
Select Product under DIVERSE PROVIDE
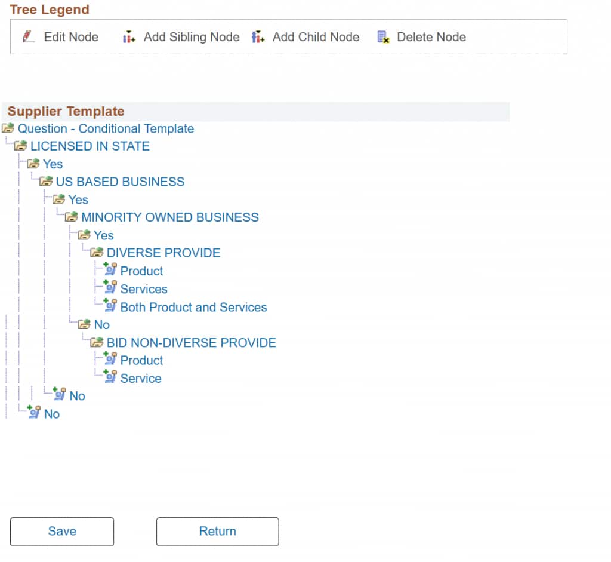click(x=141, y=271)
